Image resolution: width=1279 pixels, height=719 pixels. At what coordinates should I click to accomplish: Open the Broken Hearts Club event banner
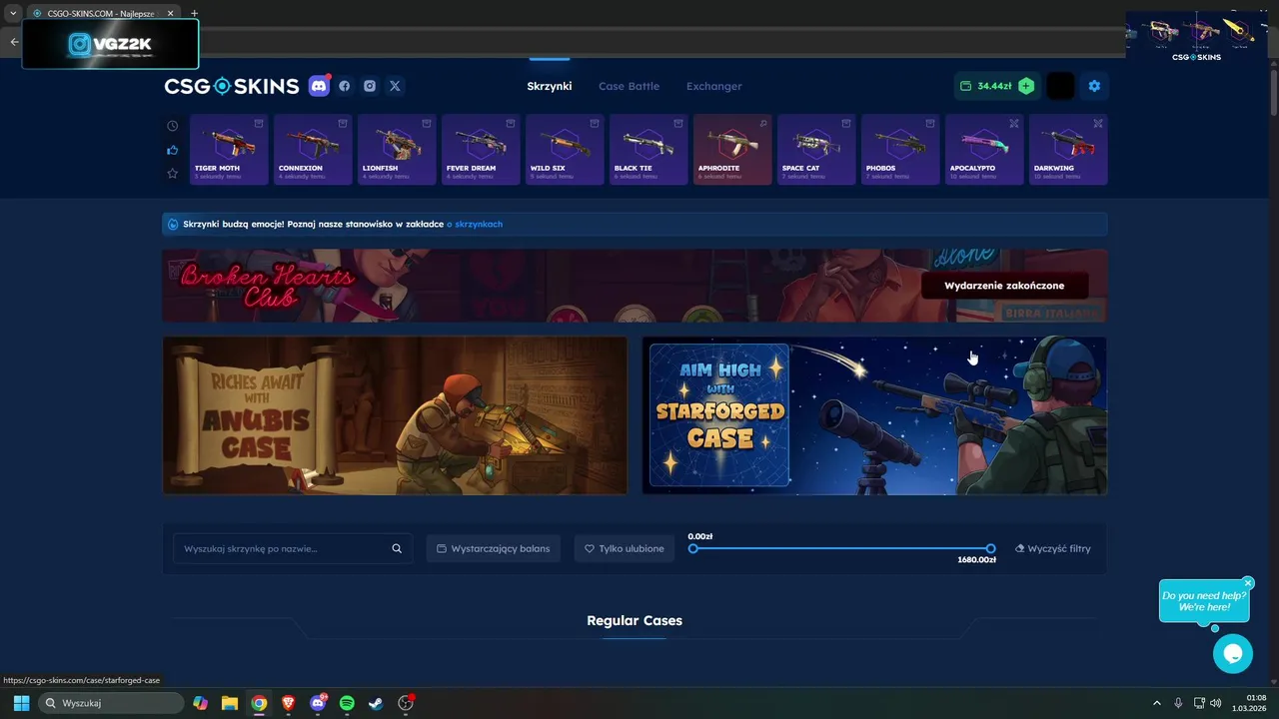tap(635, 286)
